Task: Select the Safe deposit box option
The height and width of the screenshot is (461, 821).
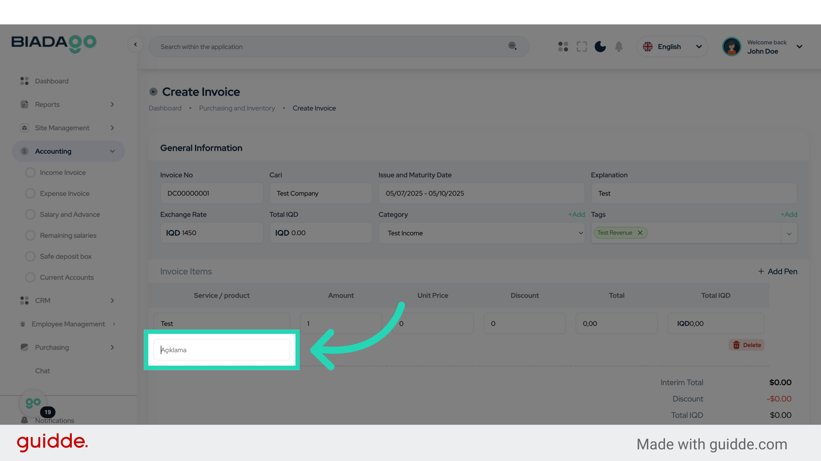Action: (65, 256)
